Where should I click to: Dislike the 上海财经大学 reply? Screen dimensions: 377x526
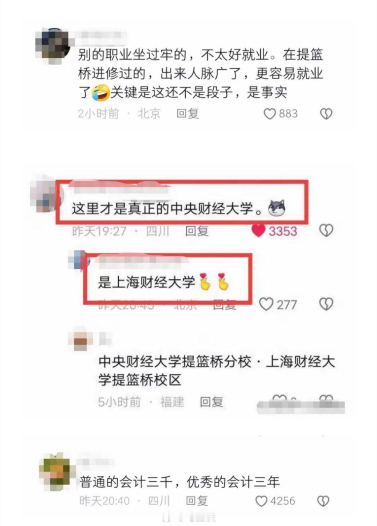[326, 304]
